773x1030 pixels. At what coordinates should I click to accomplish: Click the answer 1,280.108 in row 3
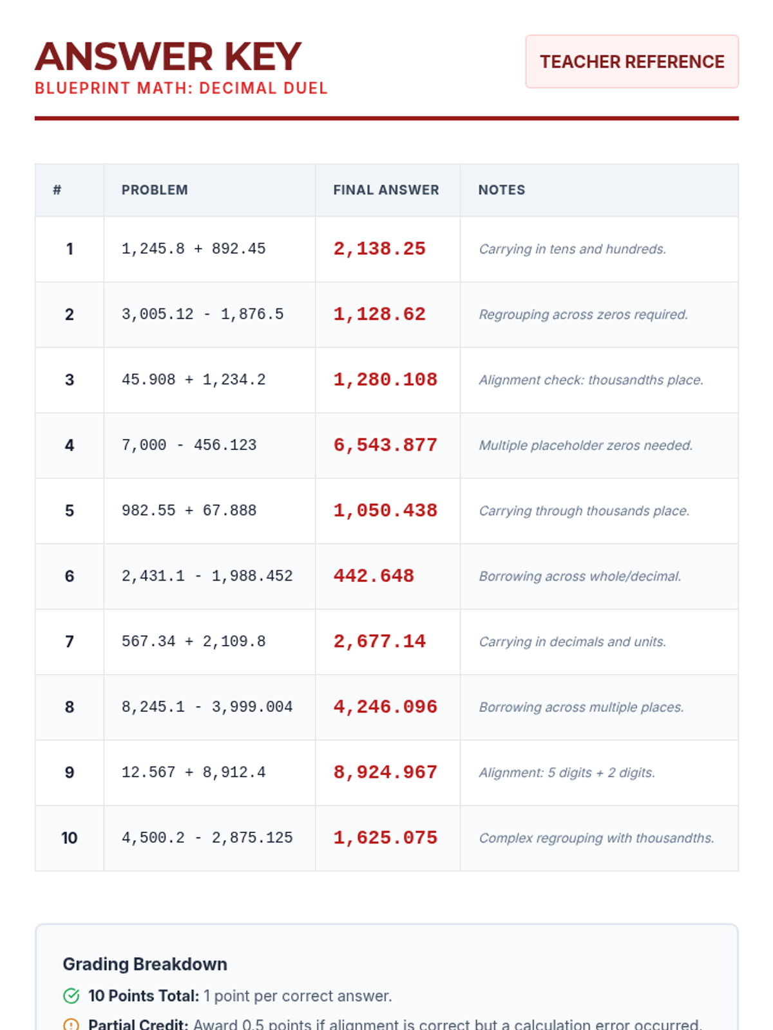click(x=385, y=380)
